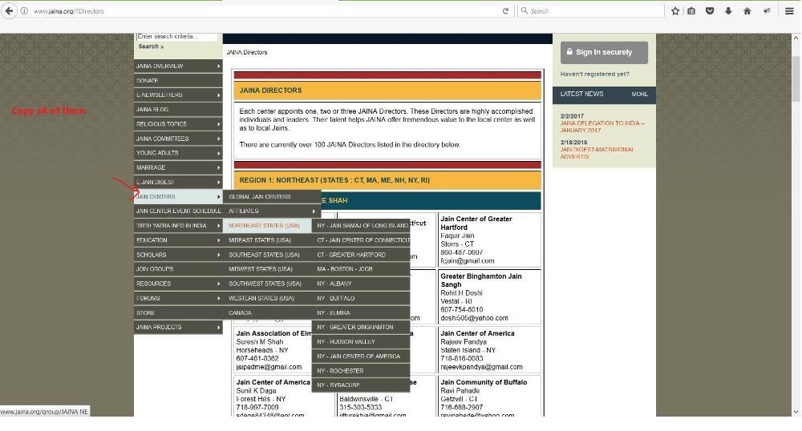Click the URL address bar
The width and height of the screenshot is (802, 431).
point(266,10)
